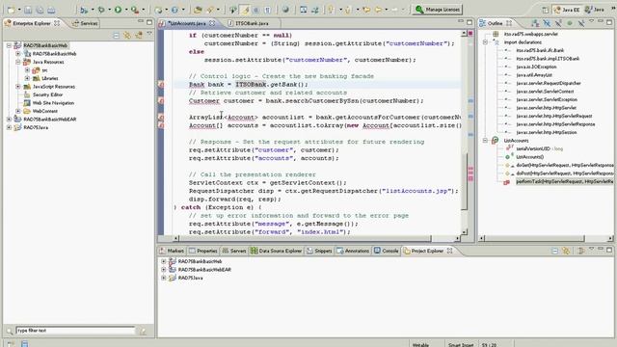Open the run configurations dropdown arrow
Viewport: 617px width, 347px height.
(126, 10)
